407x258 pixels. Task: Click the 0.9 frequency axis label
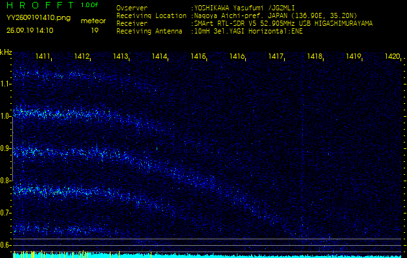click(x=6, y=148)
